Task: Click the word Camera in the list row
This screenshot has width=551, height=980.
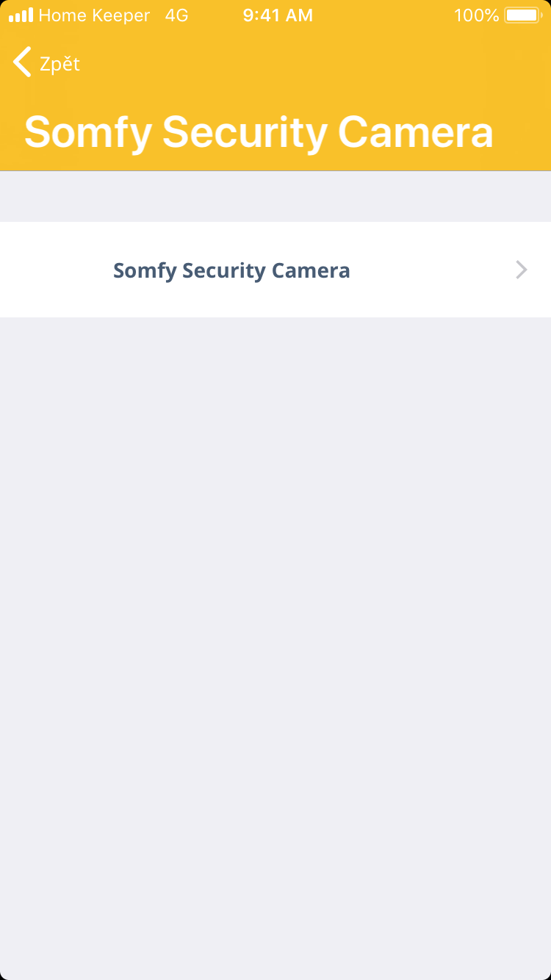Action: (x=311, y=270)
